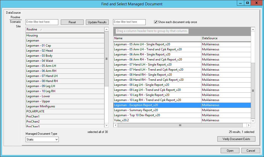Screen dimensions: 264x157
Task: Click results grid scroll-up arrow
Action: tap(253, 30)
